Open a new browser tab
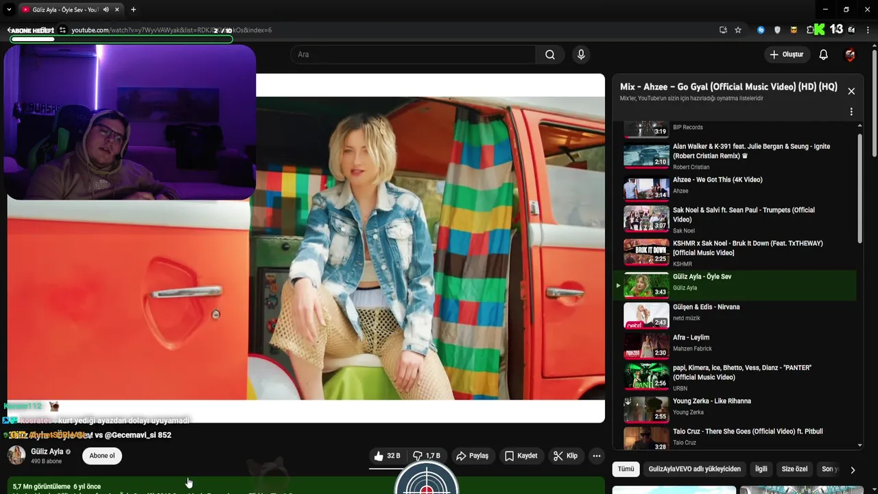This screenshot has width=878, height=494. pyautogui.click(x=133, y=10)
